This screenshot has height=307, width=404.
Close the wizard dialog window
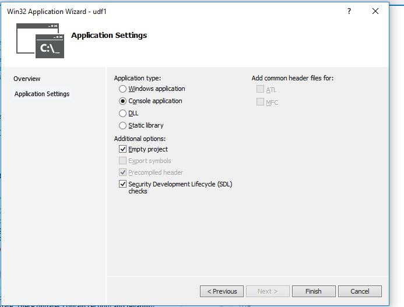(375, 11)
